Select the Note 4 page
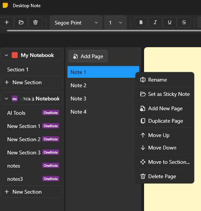This screenshot has height=211, width=201. (x=103, y=112)
